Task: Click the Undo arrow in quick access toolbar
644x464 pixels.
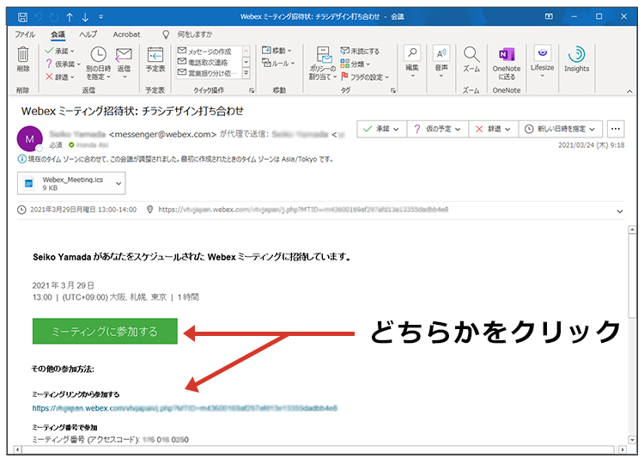Action: coord(38,17)
